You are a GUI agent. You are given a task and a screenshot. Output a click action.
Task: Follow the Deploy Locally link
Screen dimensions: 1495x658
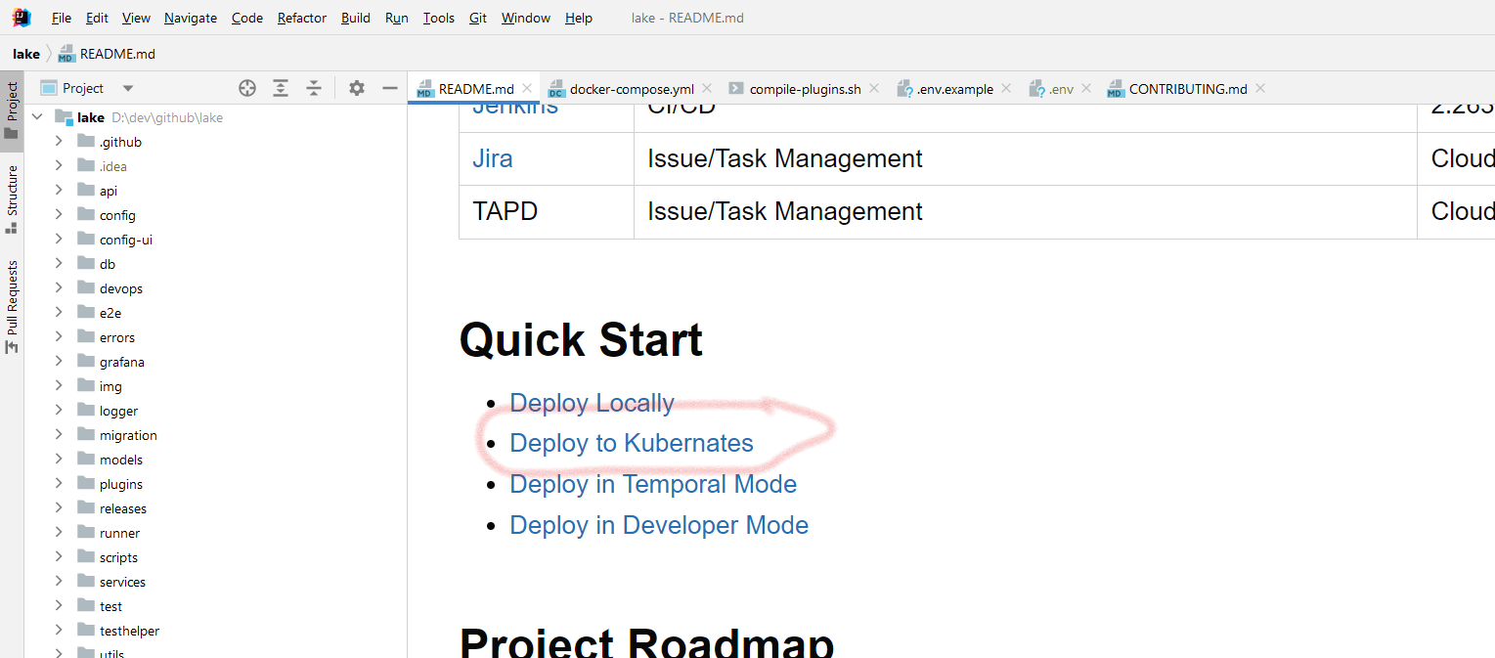(x=592, y=403)
